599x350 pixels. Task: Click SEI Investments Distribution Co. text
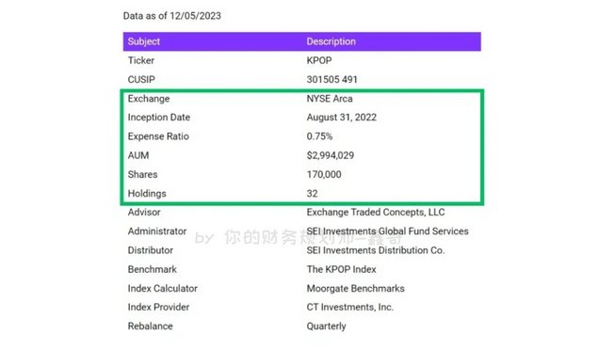tap(376, 250)
